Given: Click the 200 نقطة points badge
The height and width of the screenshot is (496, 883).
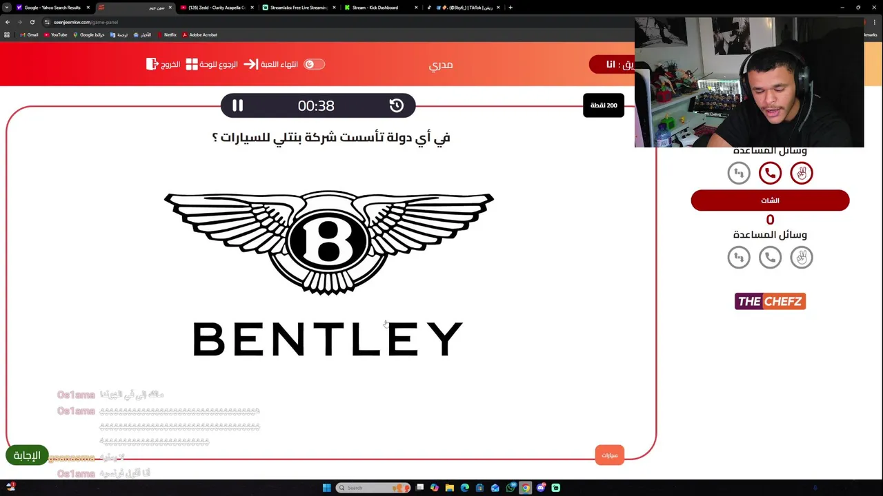Looking at the screenshot, I should 604,105.
